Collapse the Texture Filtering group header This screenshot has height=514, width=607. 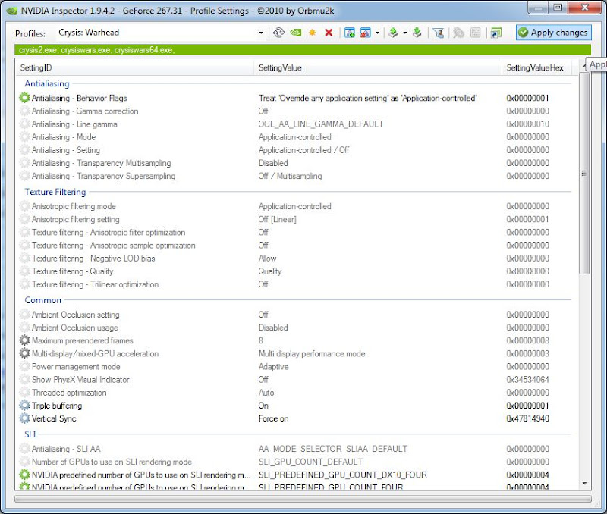[55, 192]
